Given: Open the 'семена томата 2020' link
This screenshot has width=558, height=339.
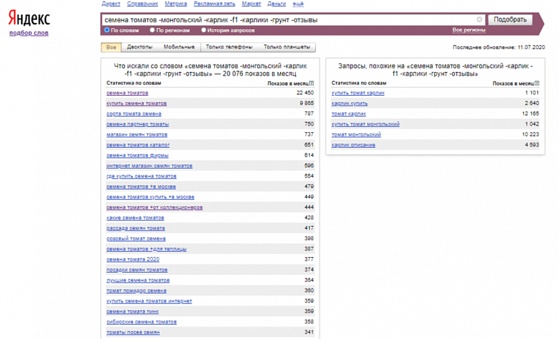Looking at the screenshot, I should coord(133,259).
